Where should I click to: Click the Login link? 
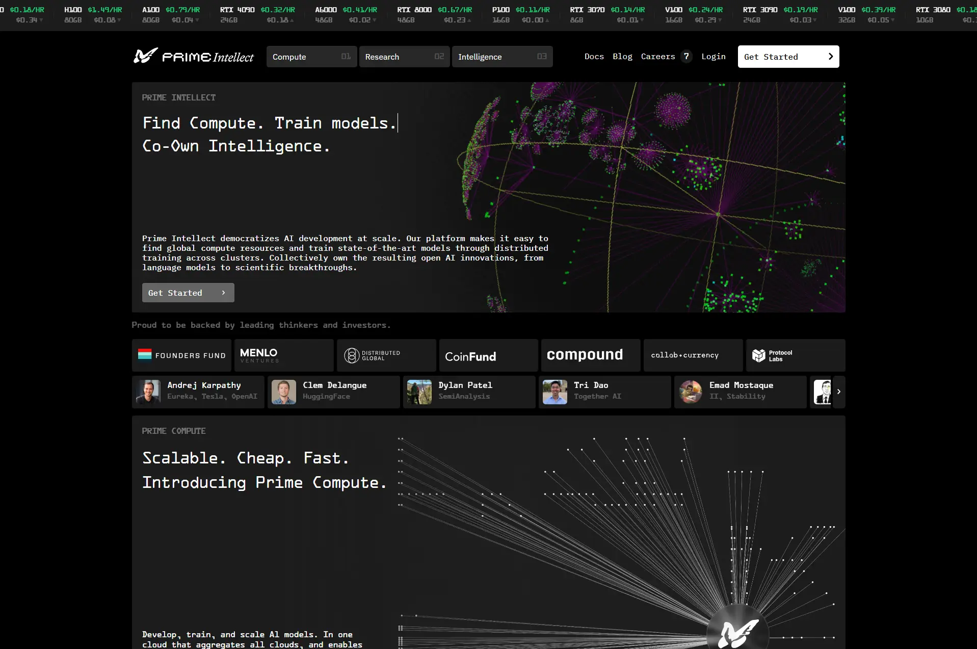click(x=714, y=57)
